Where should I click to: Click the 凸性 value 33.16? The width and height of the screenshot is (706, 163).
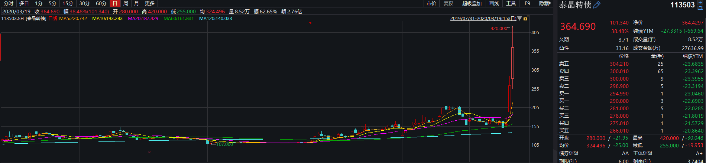pyautogui.click(x=622, y=48)
